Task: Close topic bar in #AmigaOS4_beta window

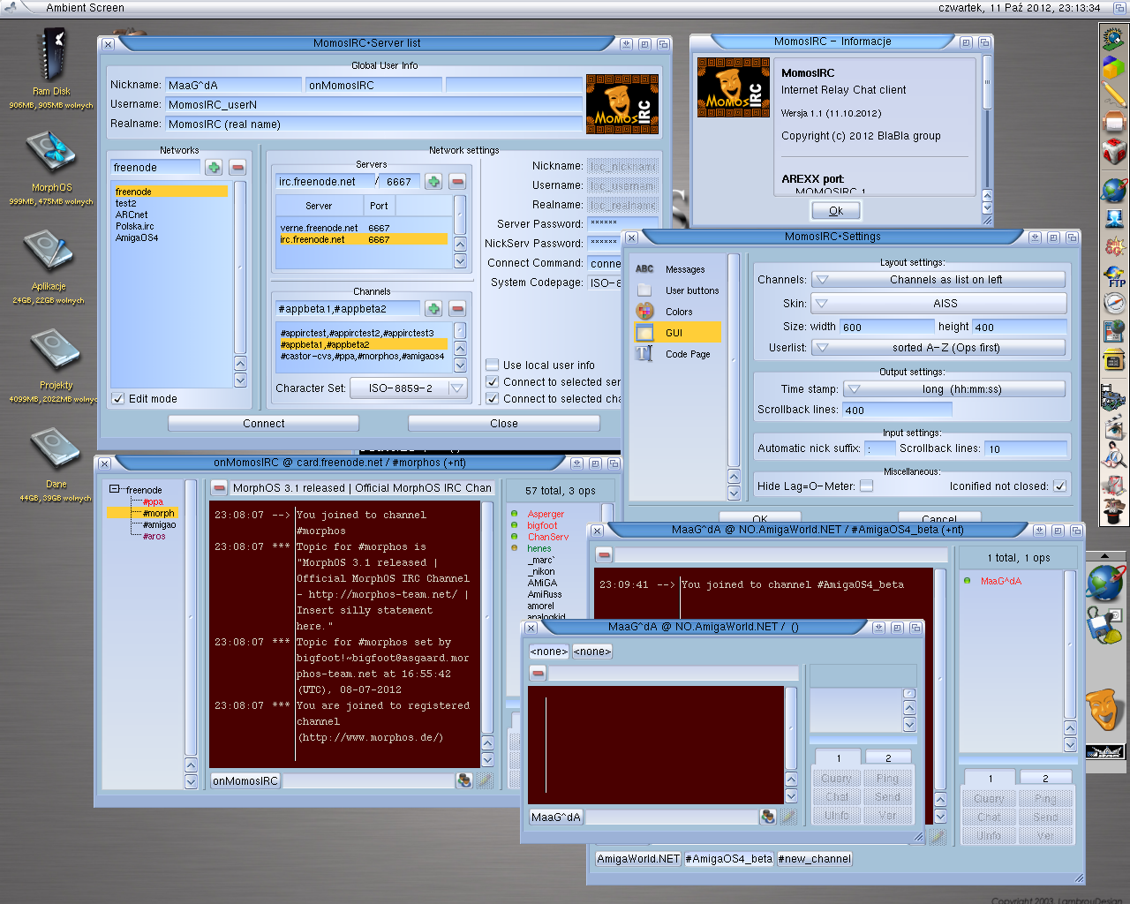Action: click(x=604, y=554)
